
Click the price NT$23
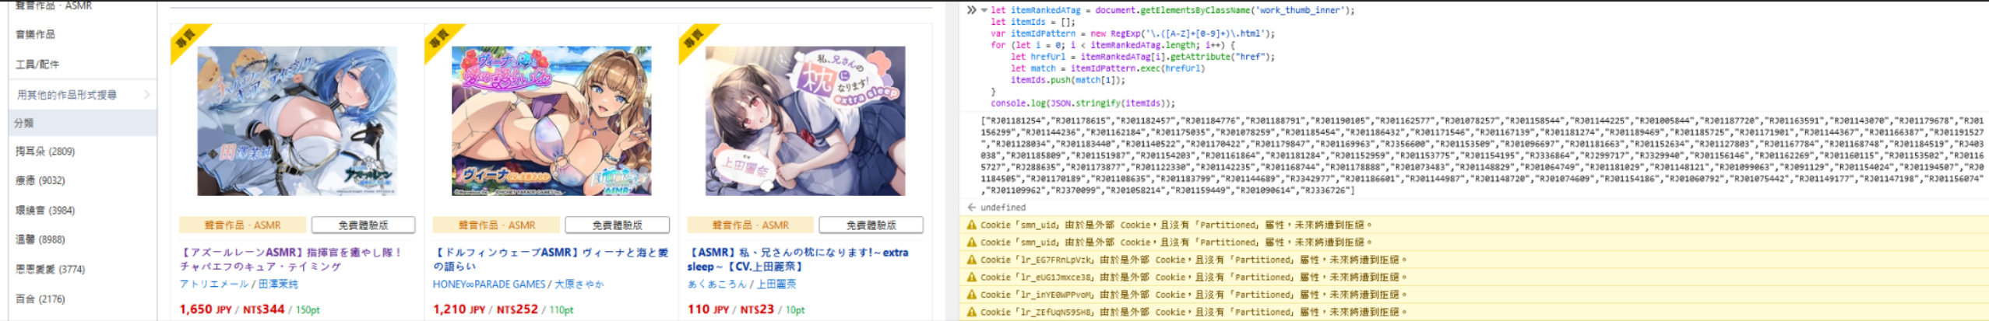tap(758, 309)
